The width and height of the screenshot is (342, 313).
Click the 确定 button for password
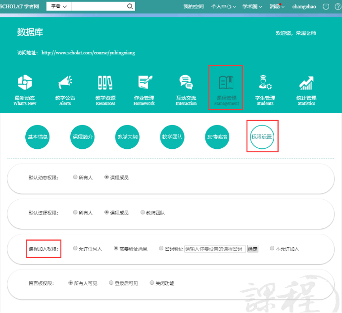[x=252, y=249]
